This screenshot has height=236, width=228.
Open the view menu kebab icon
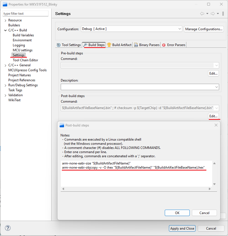tap(223, 14)
